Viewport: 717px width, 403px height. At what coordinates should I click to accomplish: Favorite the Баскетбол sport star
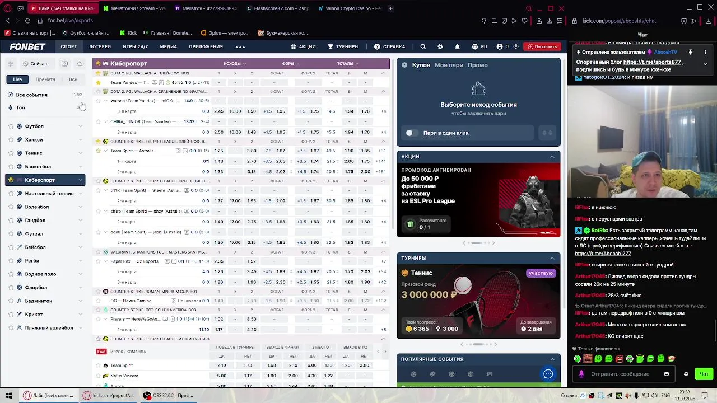pyautogui.click(x=11, y=167)
